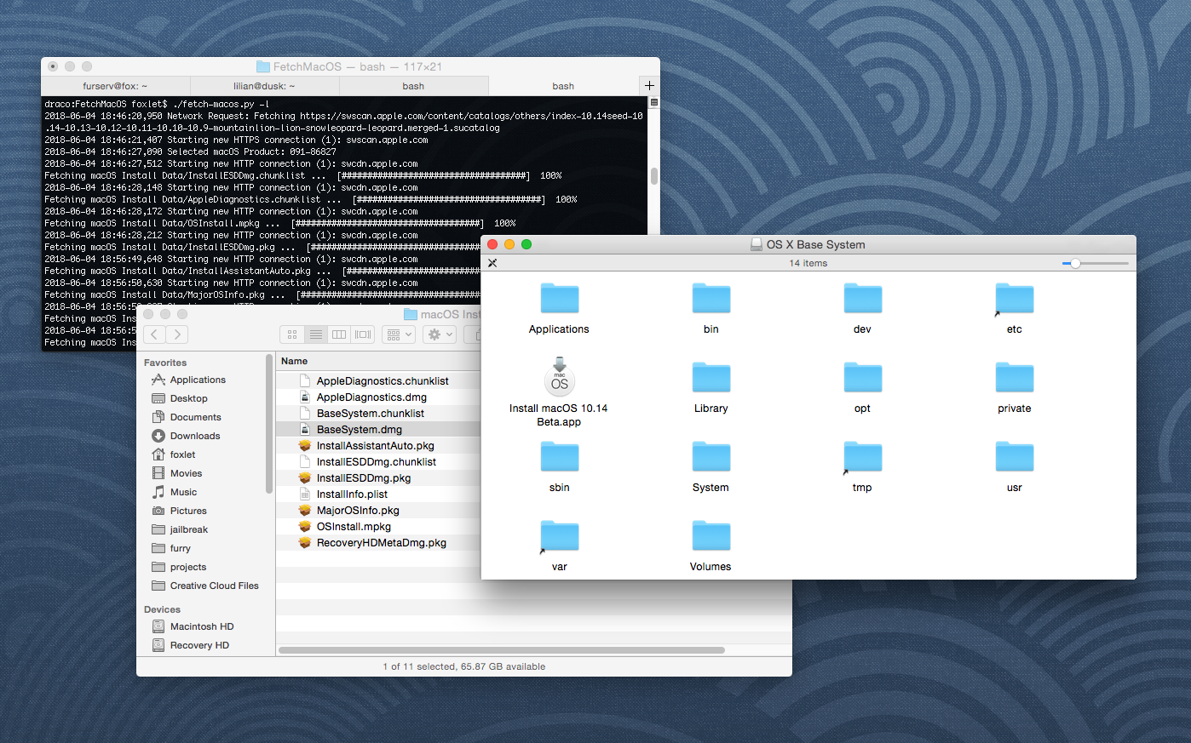
Task: Switch Finder to Cover Flow view
Action: (363, 334)
